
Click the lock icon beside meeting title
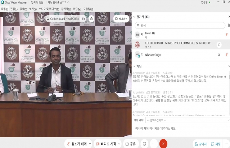[x=91, y=18]
